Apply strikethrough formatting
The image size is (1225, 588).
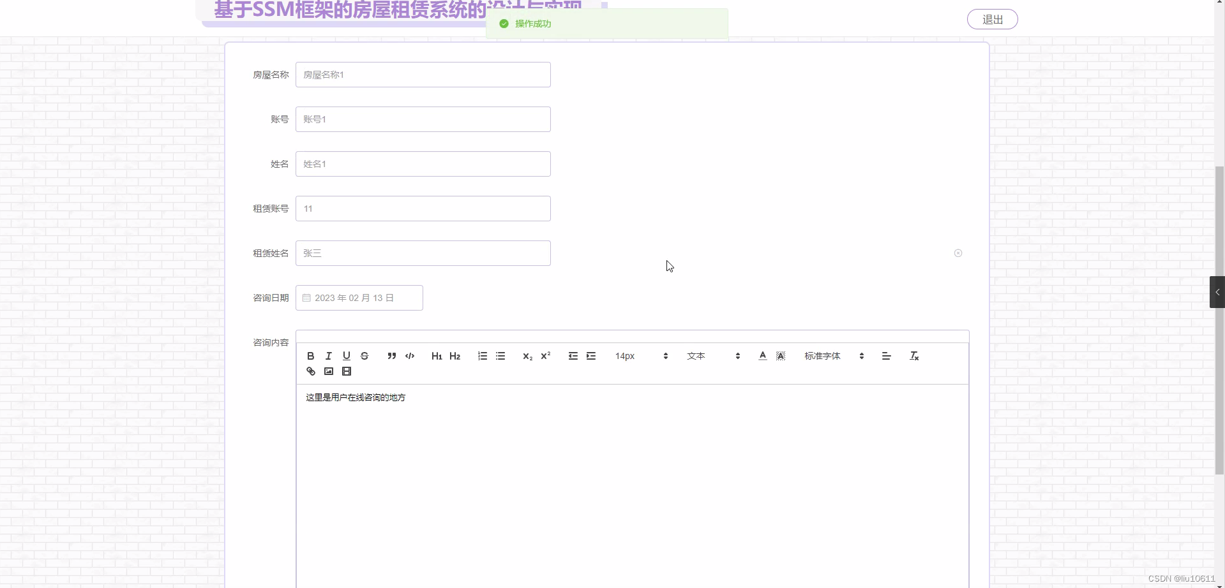click(x=364, y=356)
